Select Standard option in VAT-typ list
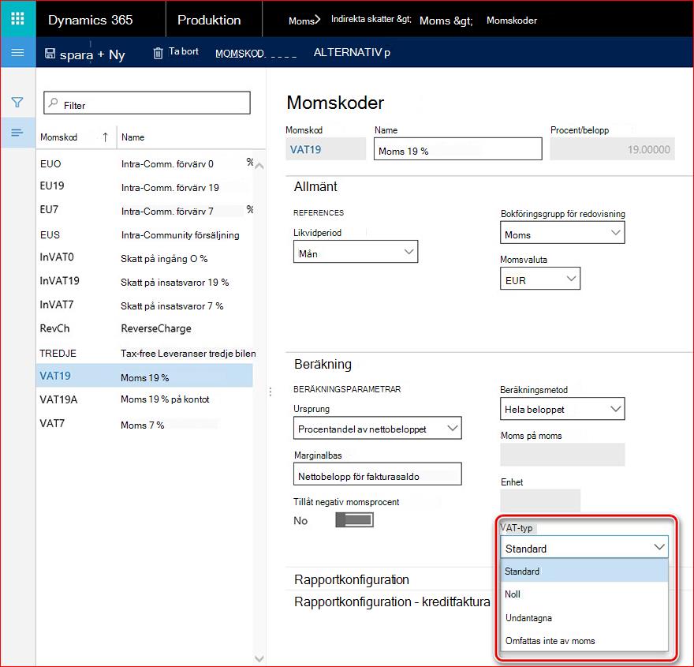 coord(584,571)
